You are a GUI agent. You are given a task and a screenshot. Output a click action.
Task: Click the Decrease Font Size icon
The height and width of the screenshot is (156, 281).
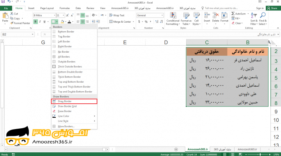(72, 15)
